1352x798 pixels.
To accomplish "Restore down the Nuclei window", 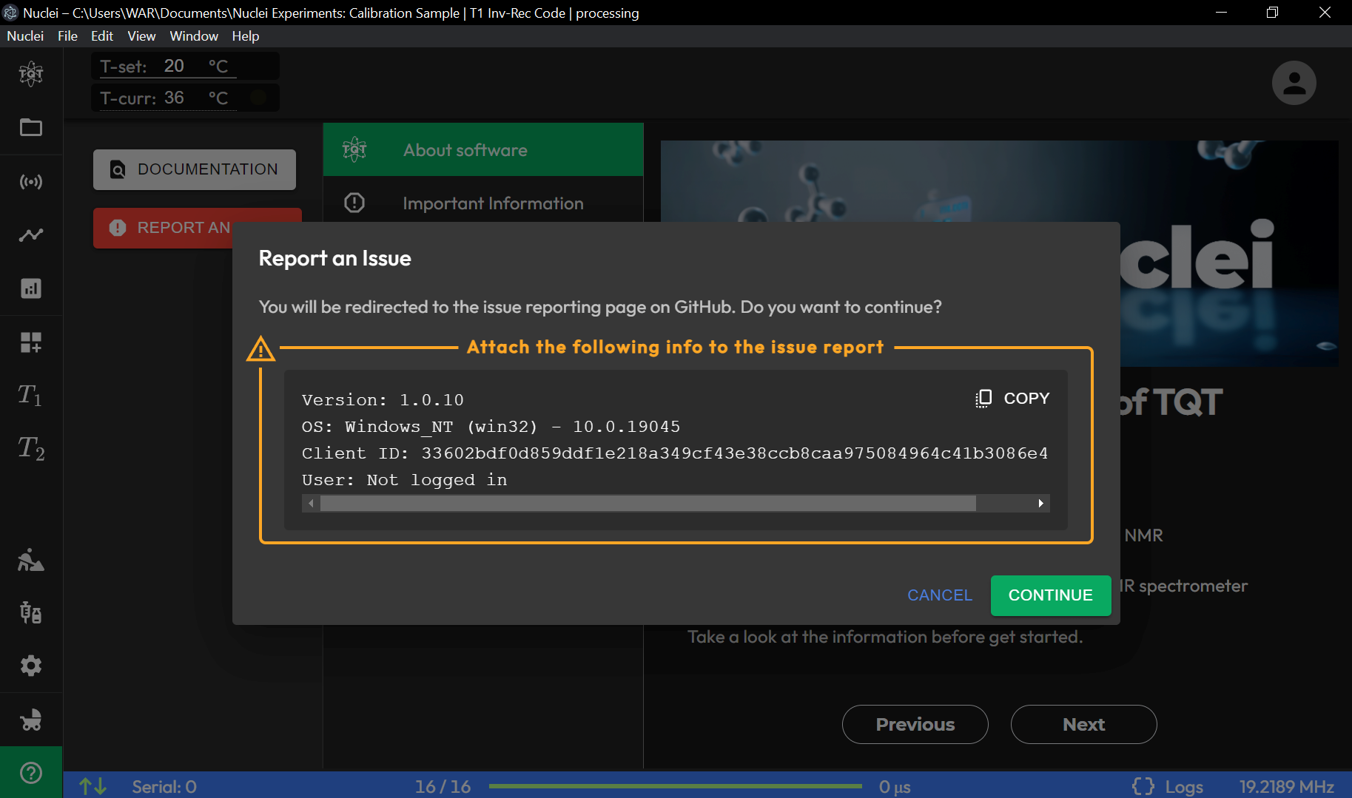I will point(1272,13).
